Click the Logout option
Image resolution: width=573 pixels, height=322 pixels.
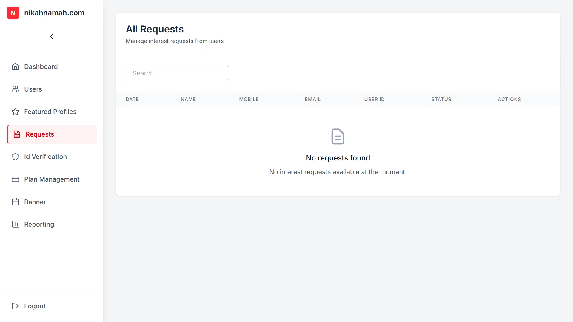[x=35, y=306]
